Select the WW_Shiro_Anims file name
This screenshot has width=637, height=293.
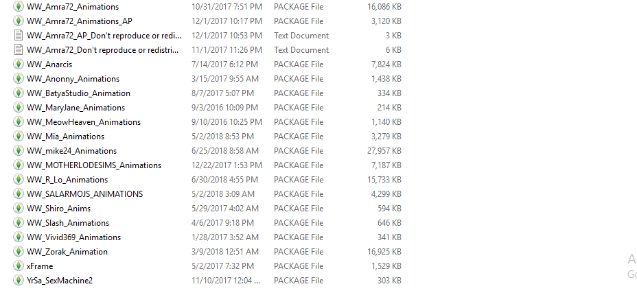coord(58,209)
